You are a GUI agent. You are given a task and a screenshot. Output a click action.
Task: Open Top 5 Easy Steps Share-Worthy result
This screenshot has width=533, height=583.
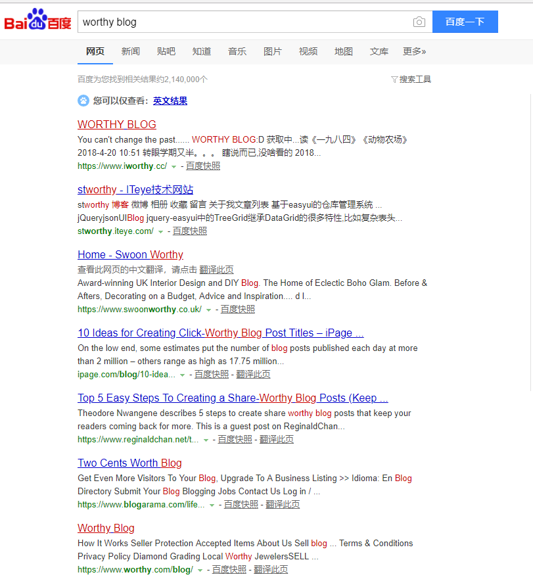point(233,398)
